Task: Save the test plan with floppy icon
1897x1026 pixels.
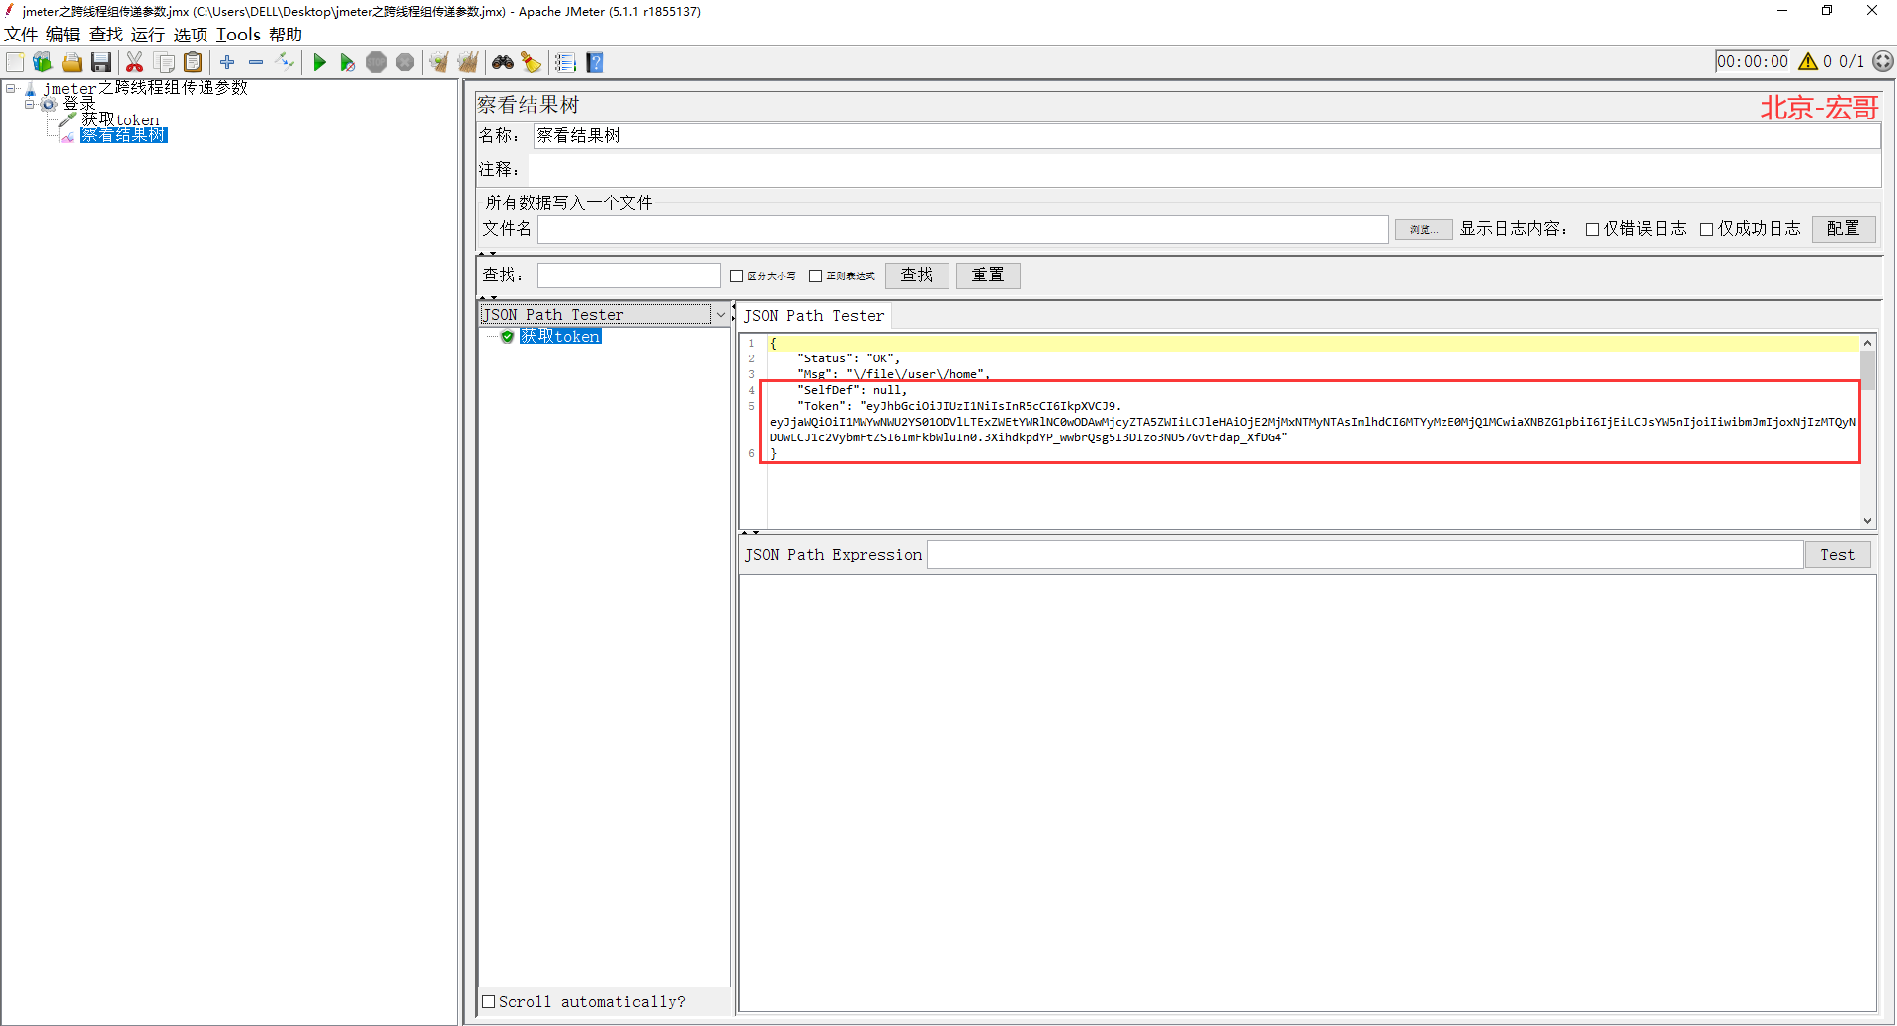Action: pyautogui.click(x=101, y=62)
